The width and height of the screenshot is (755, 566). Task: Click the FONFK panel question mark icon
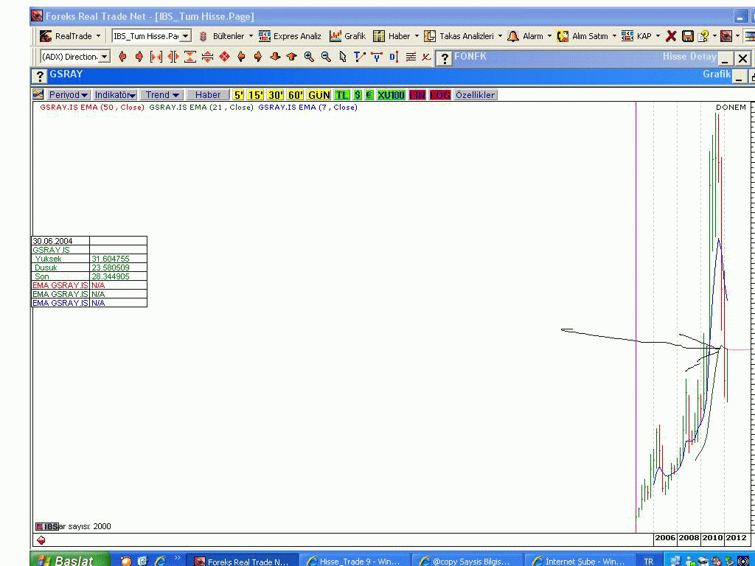(445, 58)
